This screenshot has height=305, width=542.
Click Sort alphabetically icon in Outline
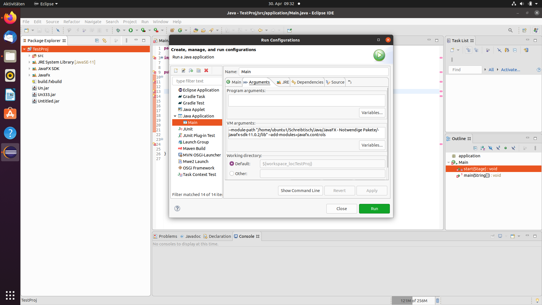point(483,148)
